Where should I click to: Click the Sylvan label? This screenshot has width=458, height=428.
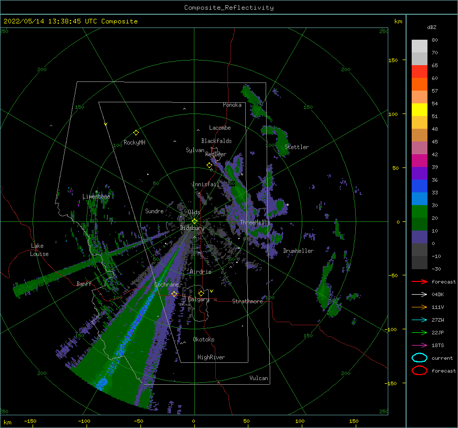click(x=195, y=150)
